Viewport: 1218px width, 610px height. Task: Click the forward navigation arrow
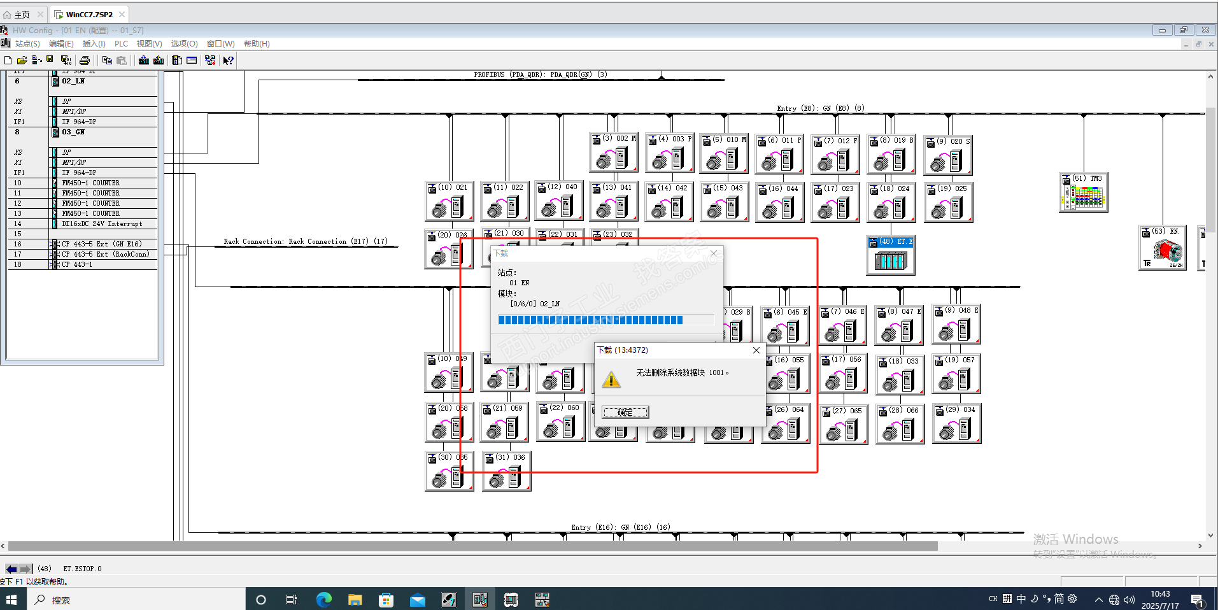[x=25, y=569]
